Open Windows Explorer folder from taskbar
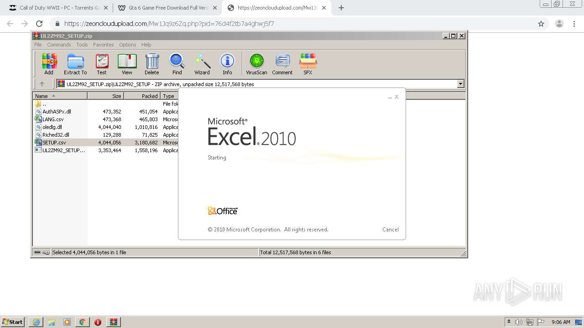 (x=52, y=322)
